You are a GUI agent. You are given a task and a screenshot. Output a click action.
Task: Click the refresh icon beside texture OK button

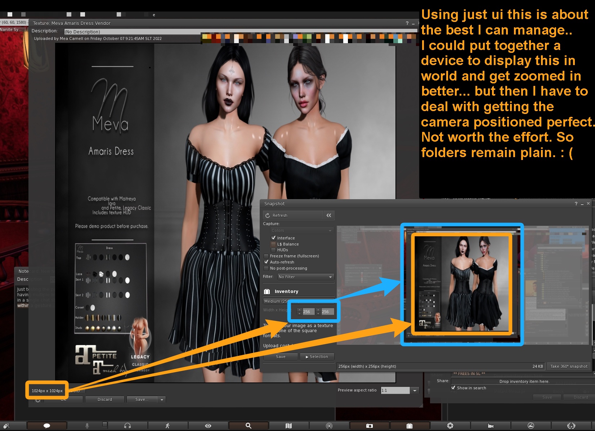(x=38, y=400)
